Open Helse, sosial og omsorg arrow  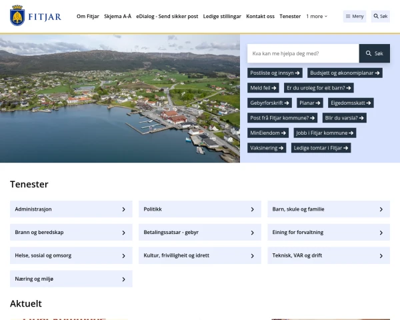point(123,255)
